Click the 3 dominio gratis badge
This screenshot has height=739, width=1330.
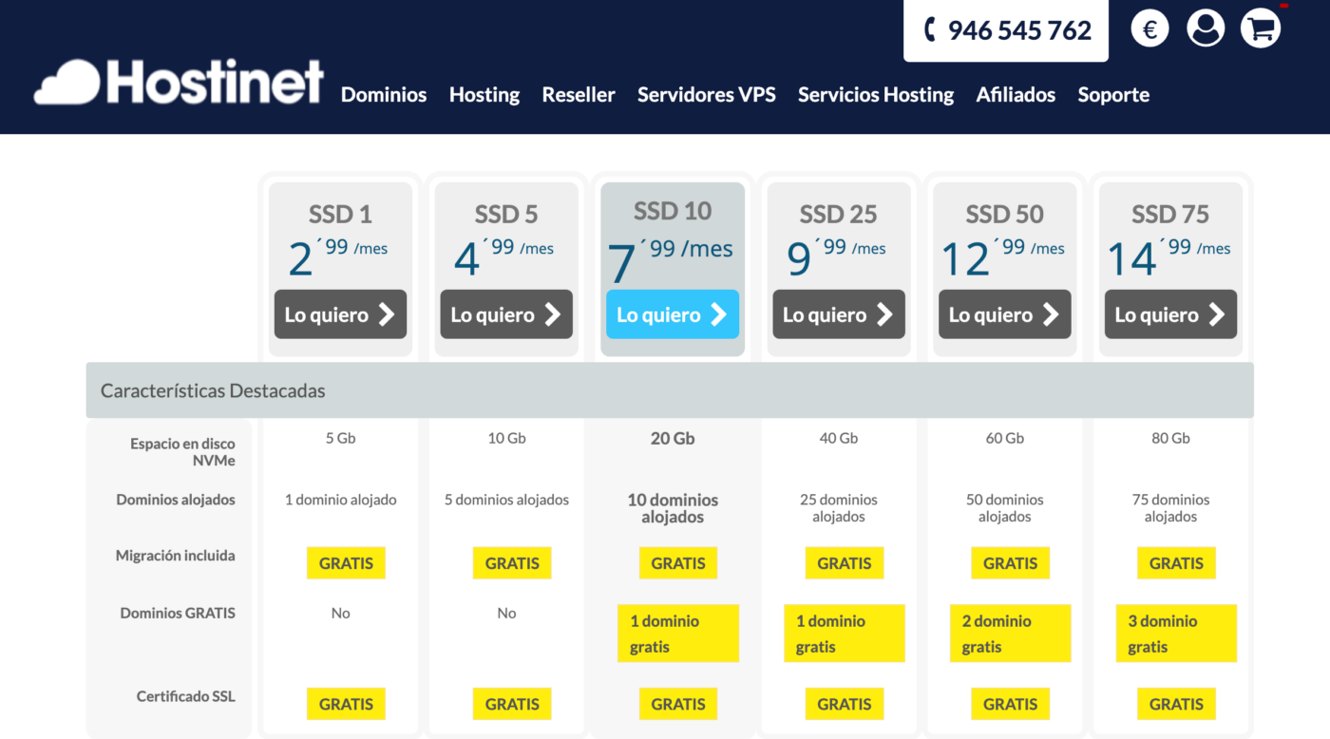coord(1176,634)
